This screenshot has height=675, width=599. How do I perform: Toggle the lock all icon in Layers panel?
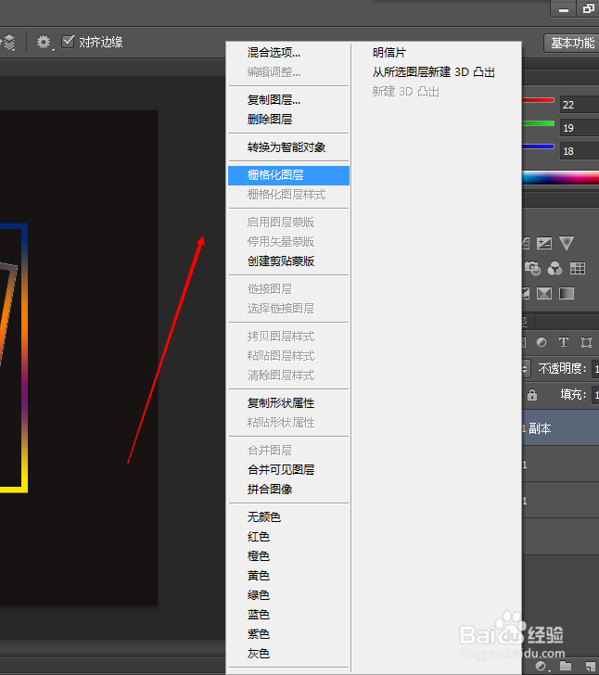(x=532, y=394)
